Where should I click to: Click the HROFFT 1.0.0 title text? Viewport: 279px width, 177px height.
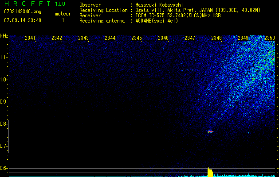click(35, 4)
